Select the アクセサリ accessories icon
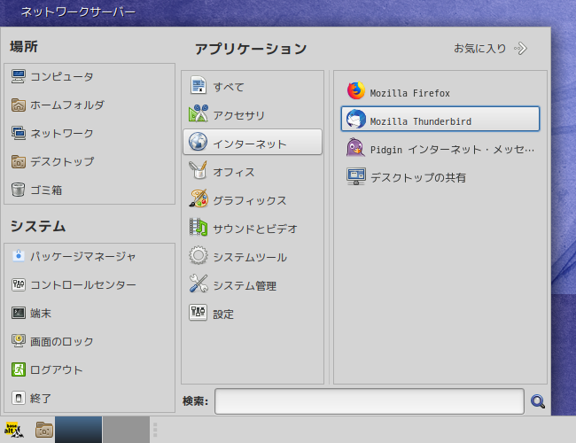576x443 pixels. pyautogui.click(x=198, y=113)
